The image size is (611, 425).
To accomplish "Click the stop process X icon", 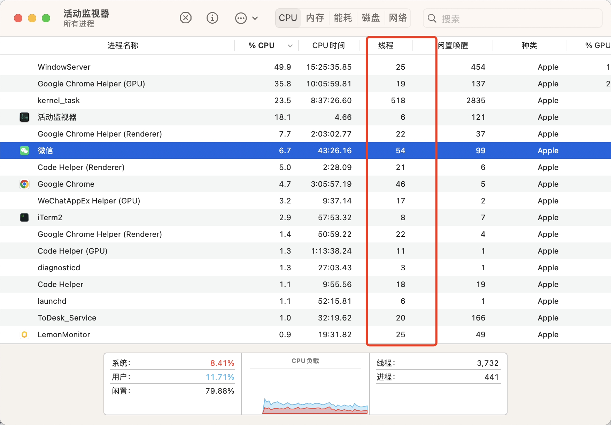I will pyautogui.click(x=186, y=18).
